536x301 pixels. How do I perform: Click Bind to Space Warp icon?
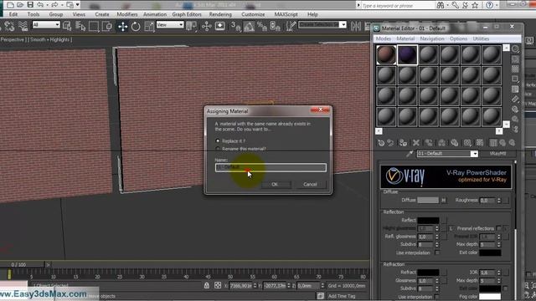pos(23,26)
